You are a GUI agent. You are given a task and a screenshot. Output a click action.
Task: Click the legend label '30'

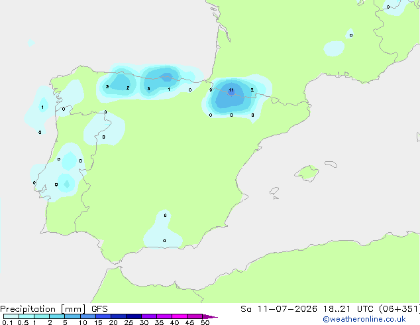(x=144, y=322)
